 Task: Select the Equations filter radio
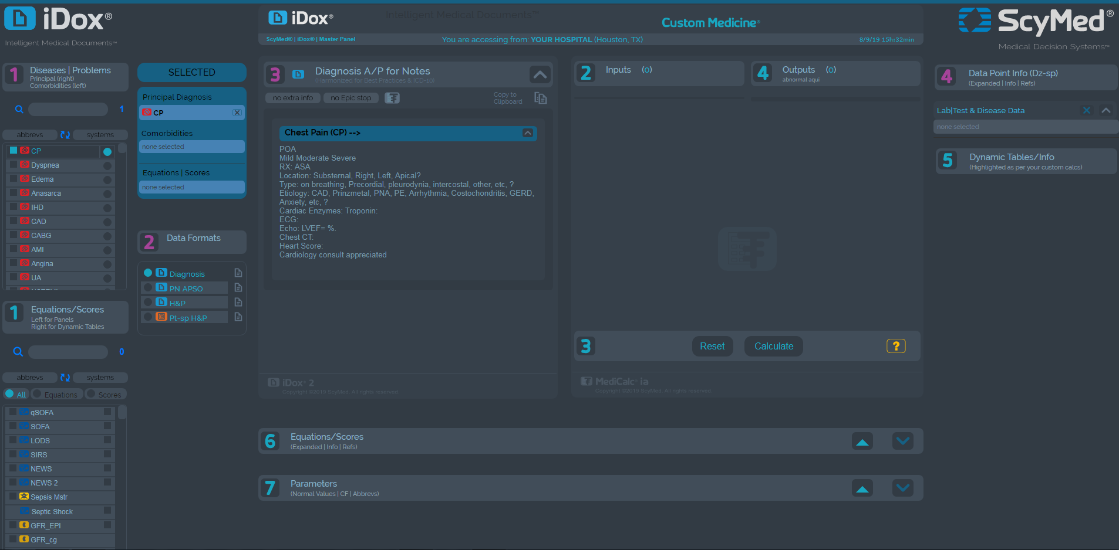tap(37, 394)
